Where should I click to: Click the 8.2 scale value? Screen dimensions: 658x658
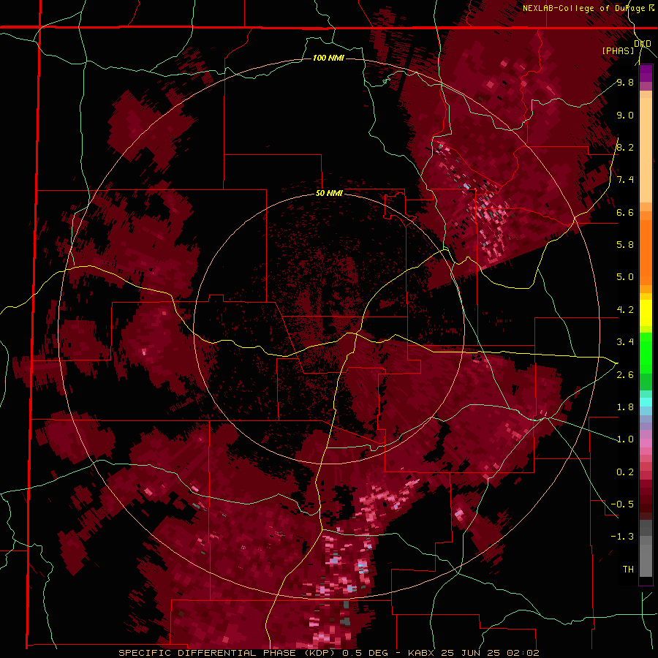click(625, 147)
